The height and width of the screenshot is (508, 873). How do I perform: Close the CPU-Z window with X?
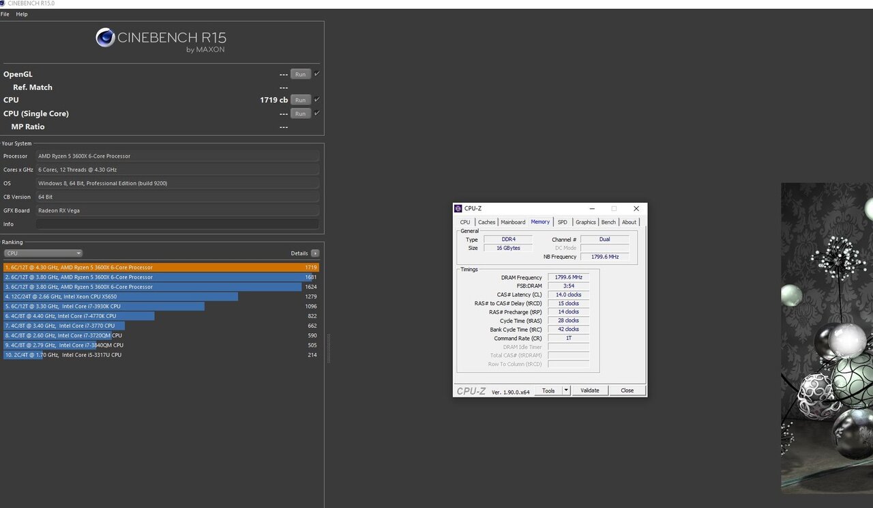click(636, 208)
